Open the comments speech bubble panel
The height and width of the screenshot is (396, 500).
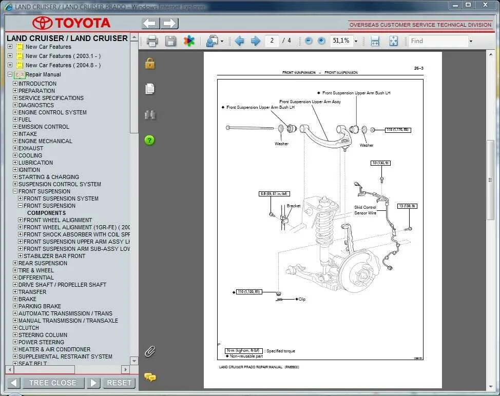[150, 377]
